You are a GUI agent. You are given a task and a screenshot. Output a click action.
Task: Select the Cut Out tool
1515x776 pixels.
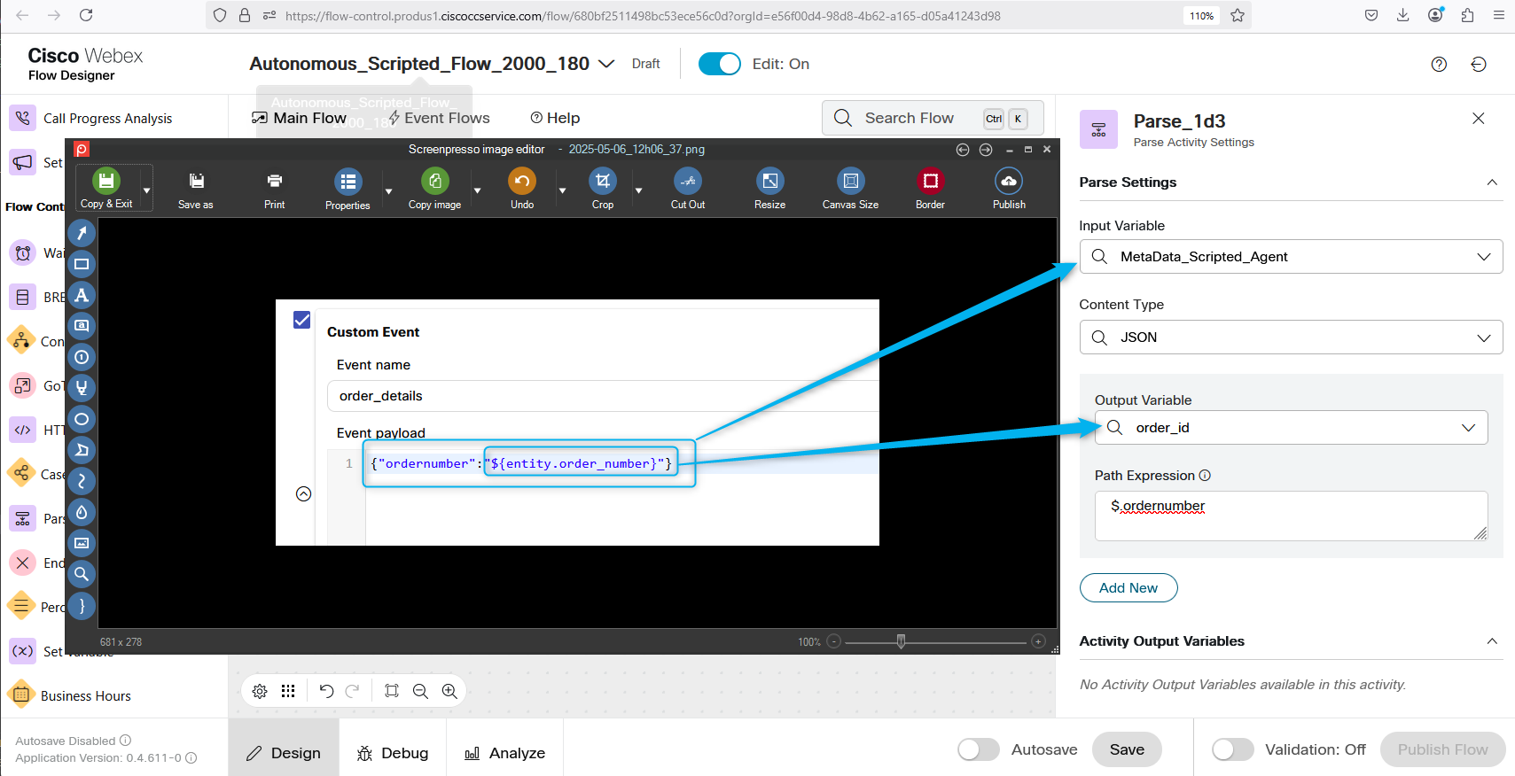(687, 182)
